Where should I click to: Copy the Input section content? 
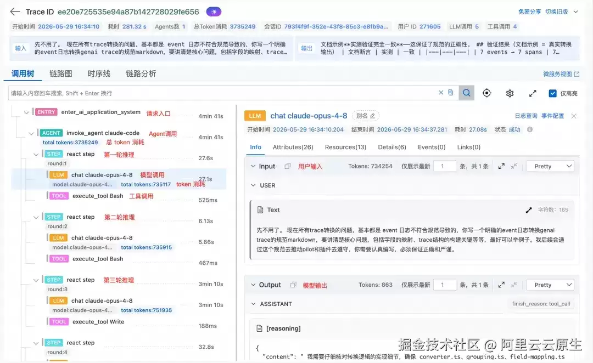coord(287,166)
